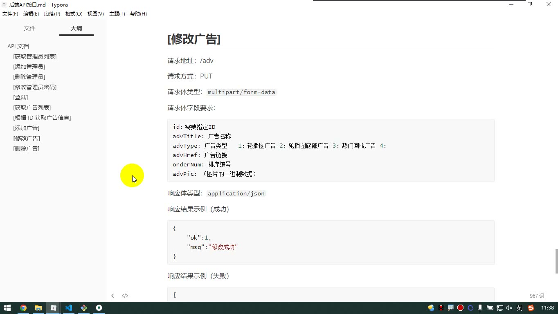558x314 pixels.
Task: Open the 段落(P) menu
Action: [x=52, y=14]
